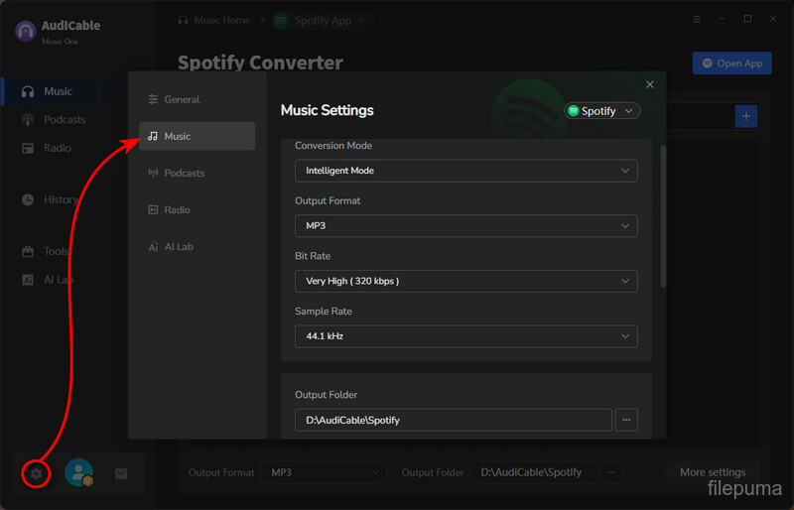The image size is (794, 510).
Task: Close the Music Settings dialog
Action: 650,85
